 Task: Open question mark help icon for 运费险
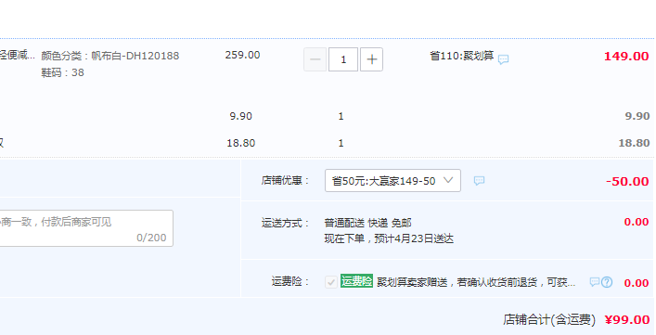(x=607, y=282)
